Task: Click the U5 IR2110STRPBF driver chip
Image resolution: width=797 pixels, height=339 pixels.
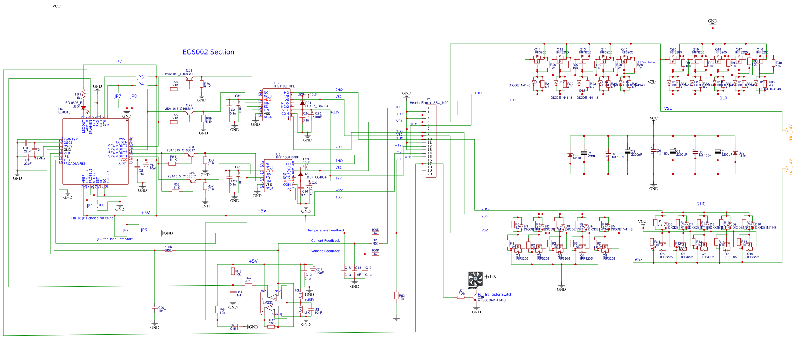Action: (x=276, y=104)
